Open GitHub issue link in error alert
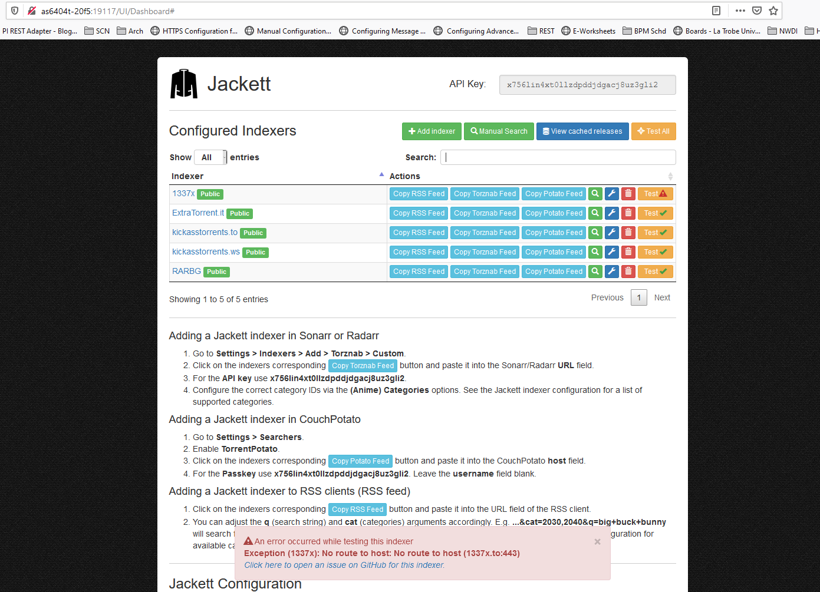The width and height of the screenshot is (820, 592). 344,565
